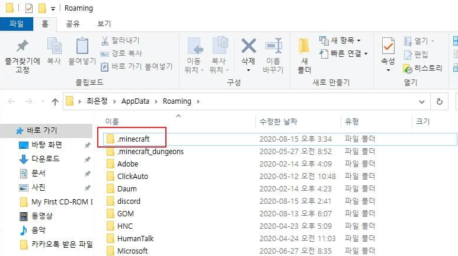The height and width of the screenshot is (256, 458).
Task: Click title bar new folder icon
Action: coord(42,8)
